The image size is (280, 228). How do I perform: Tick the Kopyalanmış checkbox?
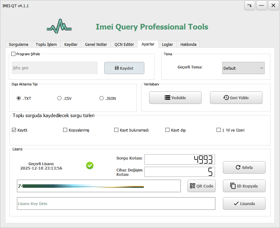coord(65,130)
